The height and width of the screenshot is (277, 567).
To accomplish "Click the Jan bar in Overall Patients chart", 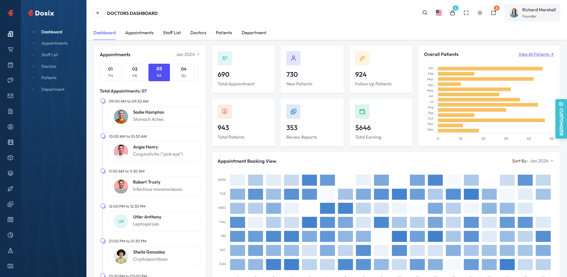I will pyautogui.click(x=490, y=68).
